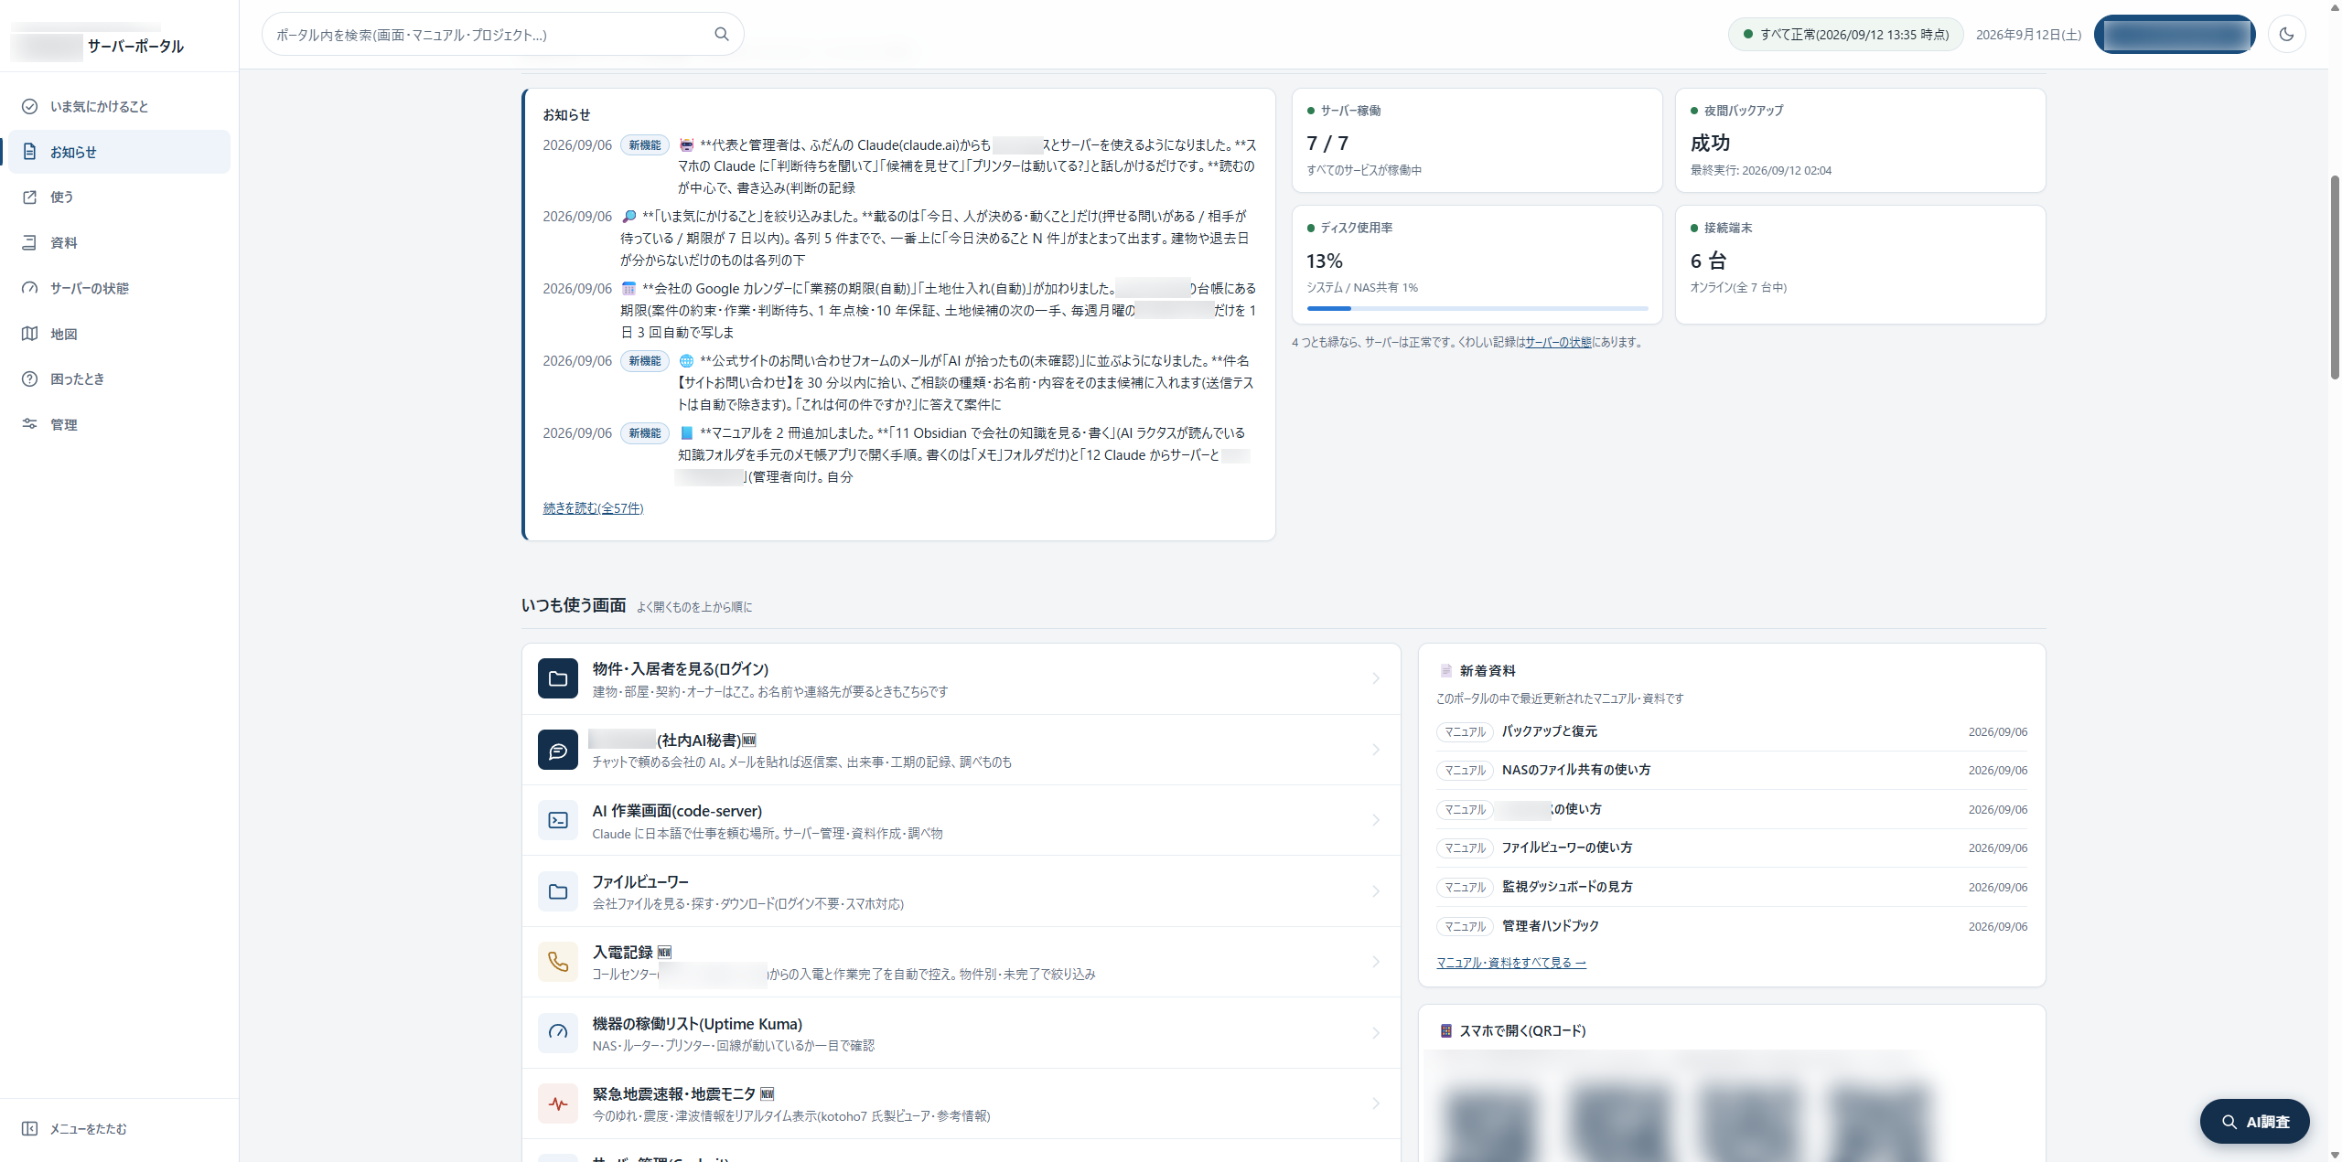The height and width of the screenshot is (1162, 2342).
Task: Click the date 2026年9月12日(土) in header
Action: click(x=2028, y=34)
